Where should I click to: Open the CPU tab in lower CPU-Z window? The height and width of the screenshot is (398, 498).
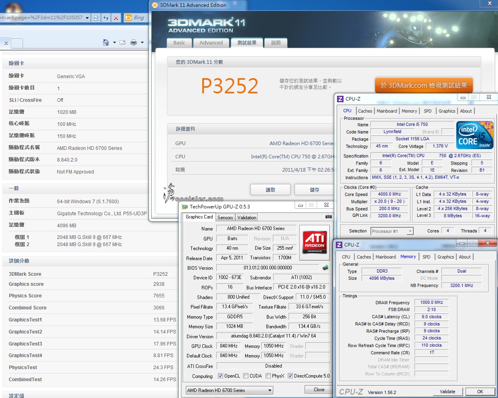click(x=346, y=257)
